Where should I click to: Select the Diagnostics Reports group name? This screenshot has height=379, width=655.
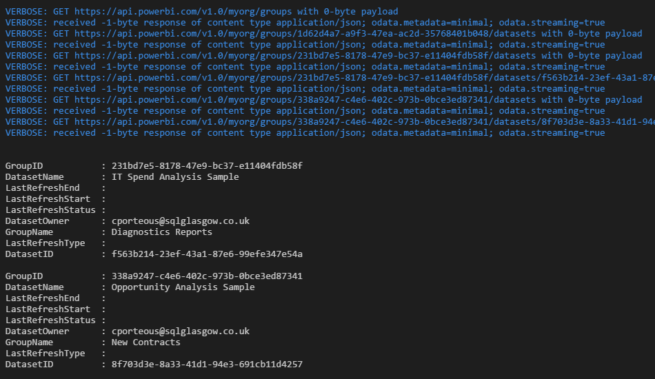(162, 232)
